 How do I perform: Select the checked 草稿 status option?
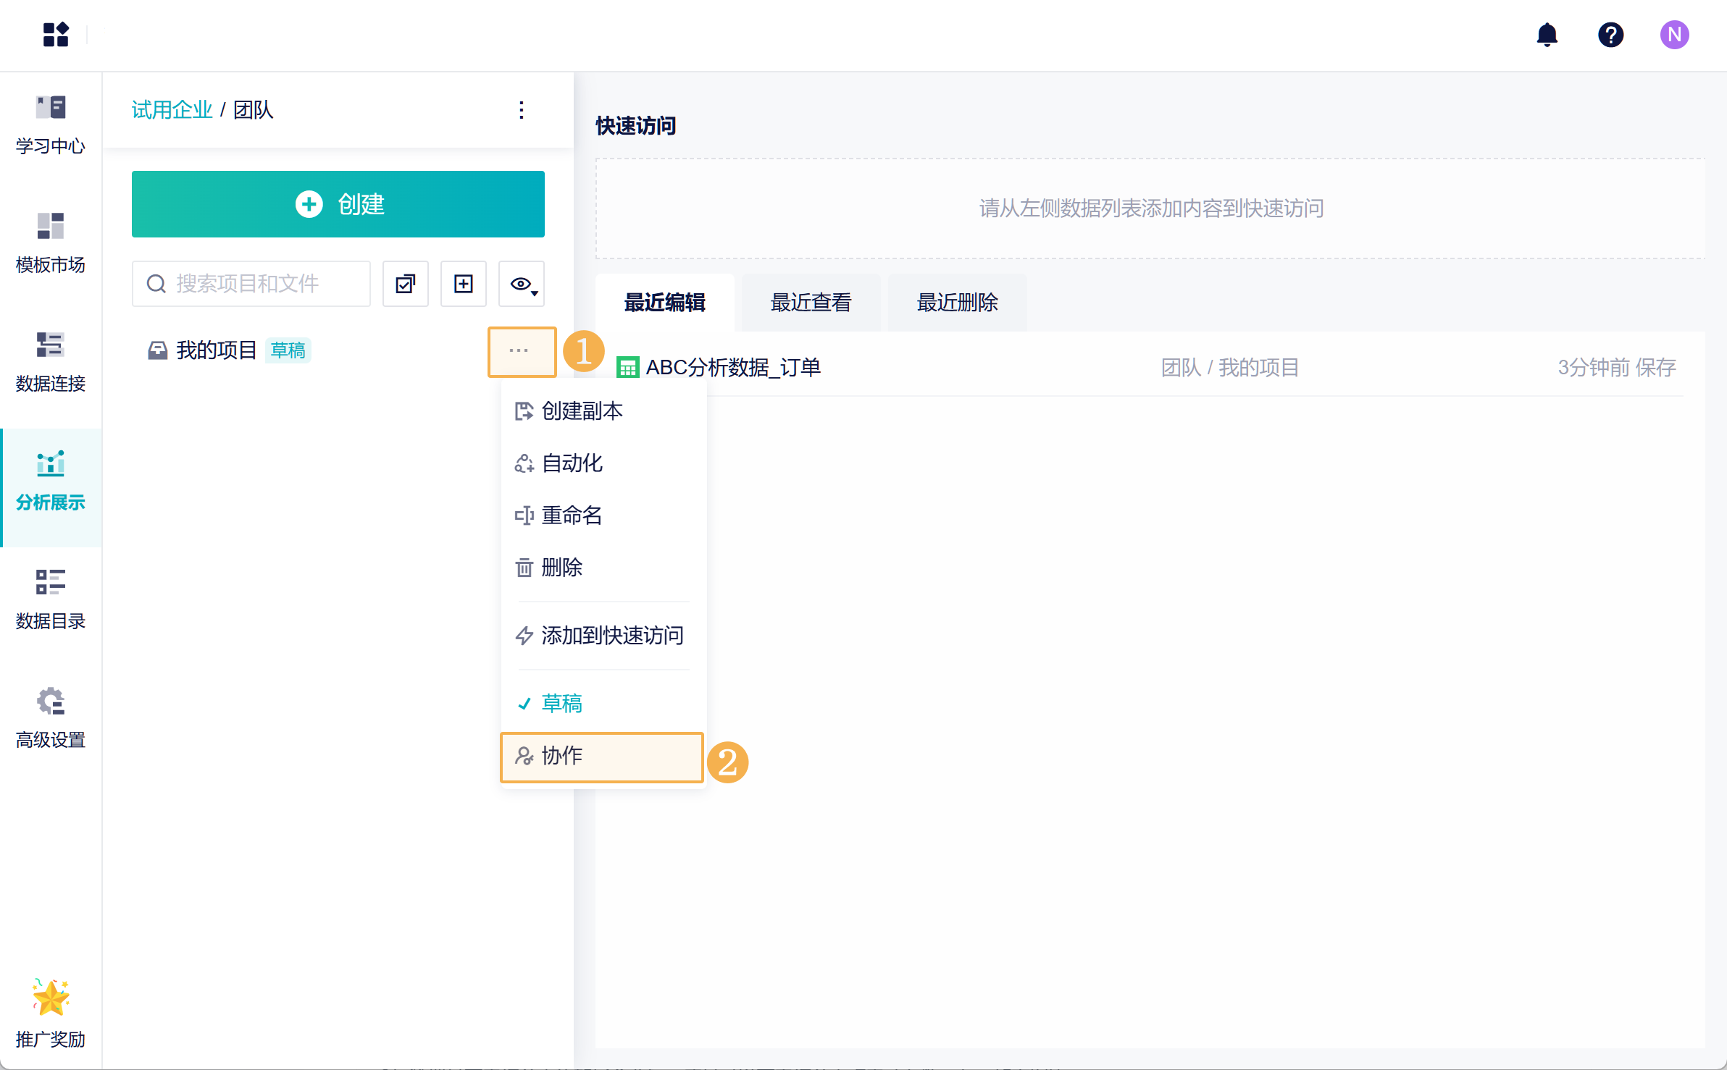click(562, 703)
